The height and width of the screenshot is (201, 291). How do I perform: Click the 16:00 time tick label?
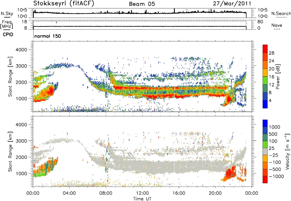point(179,193)
